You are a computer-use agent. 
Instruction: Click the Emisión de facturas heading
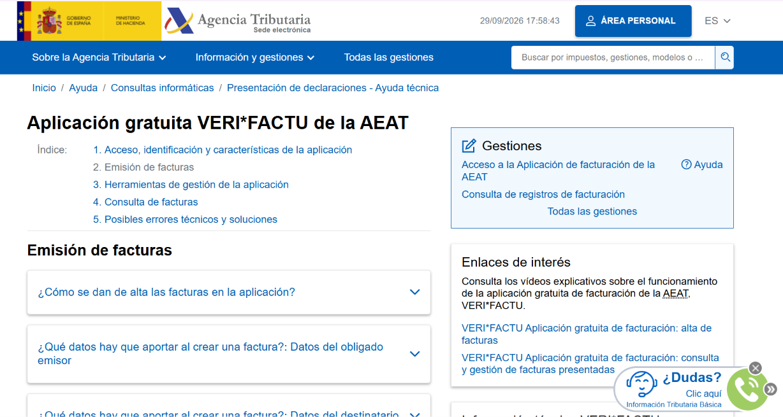[99, 250]
